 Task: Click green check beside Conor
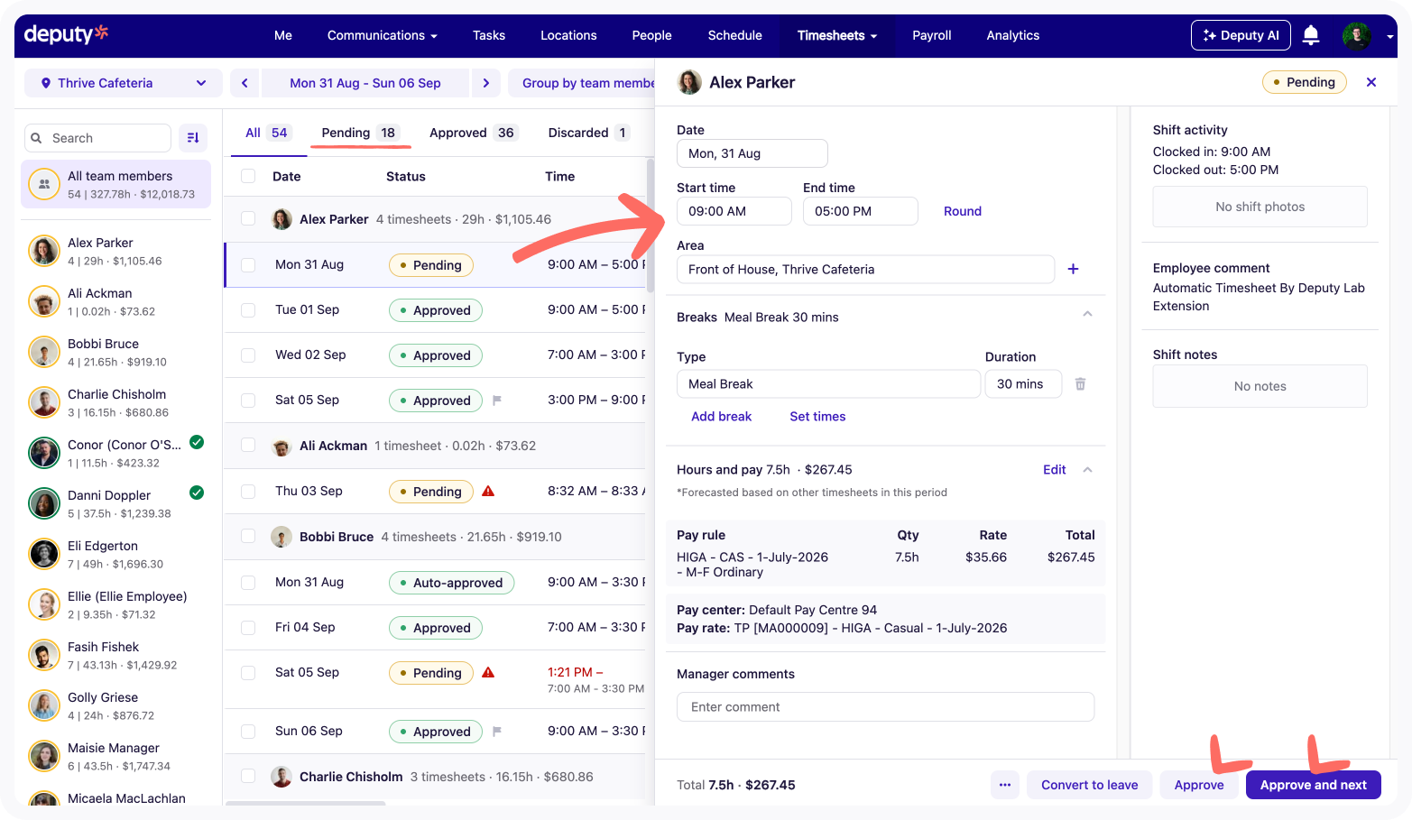click(197, 442)
